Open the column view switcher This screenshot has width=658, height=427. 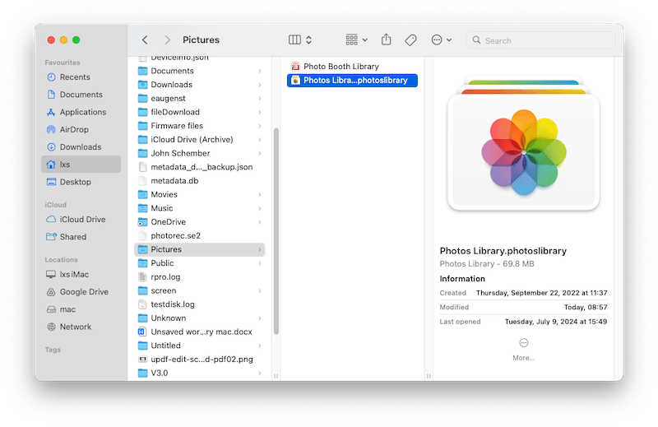(x=300, y=39)
